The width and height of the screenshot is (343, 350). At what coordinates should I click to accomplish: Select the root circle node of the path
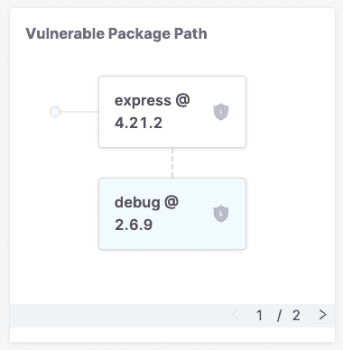(x=55, y=112)
